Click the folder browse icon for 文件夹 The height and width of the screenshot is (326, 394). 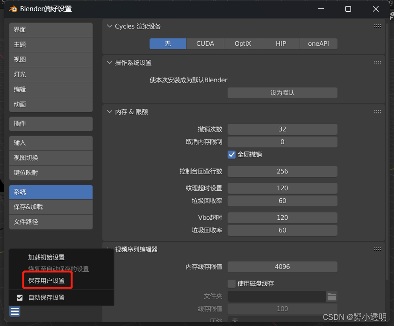[x=332, y=297]
